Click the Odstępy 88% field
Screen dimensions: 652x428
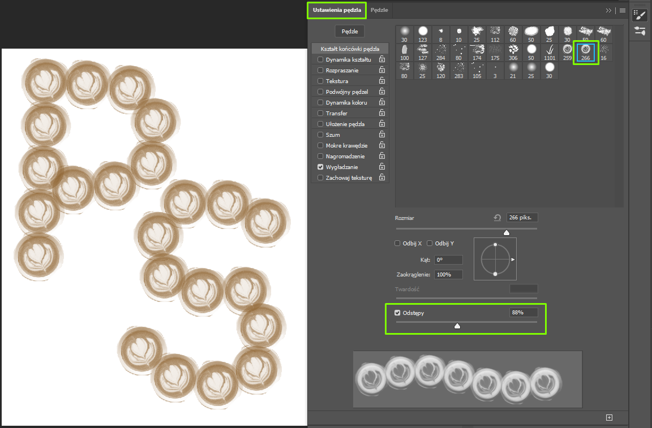(524, 313)
